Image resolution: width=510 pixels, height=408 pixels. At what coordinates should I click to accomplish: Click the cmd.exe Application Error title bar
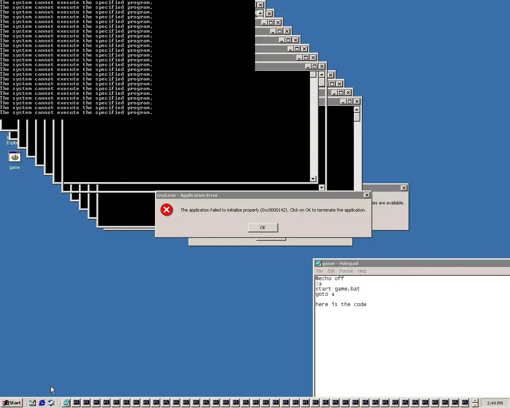coord(263,195)
